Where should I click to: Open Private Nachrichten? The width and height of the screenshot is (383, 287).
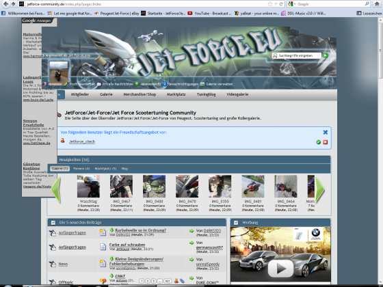point(118,84)
